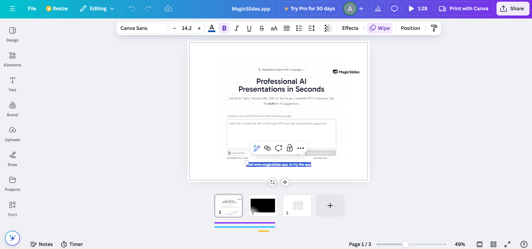The height and width of the screenshot is (249, 532).
Task: Check cloud save status icon
Action: pos(168,9)
